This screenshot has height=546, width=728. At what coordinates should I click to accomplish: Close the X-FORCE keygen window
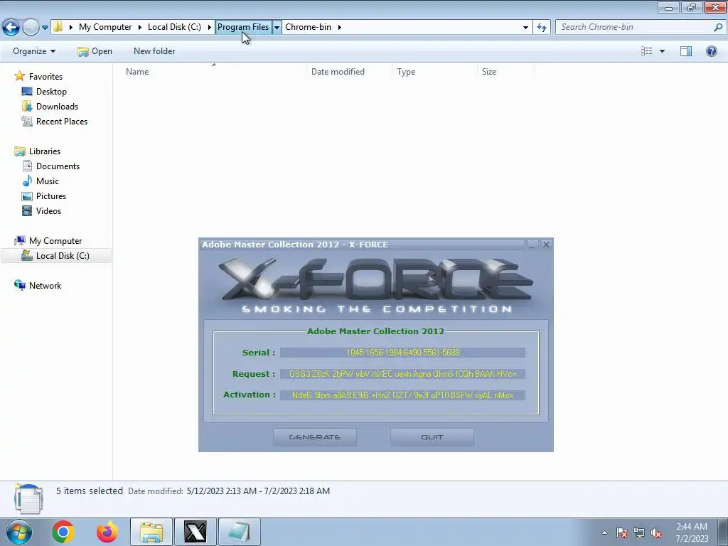tap(546, 245)
